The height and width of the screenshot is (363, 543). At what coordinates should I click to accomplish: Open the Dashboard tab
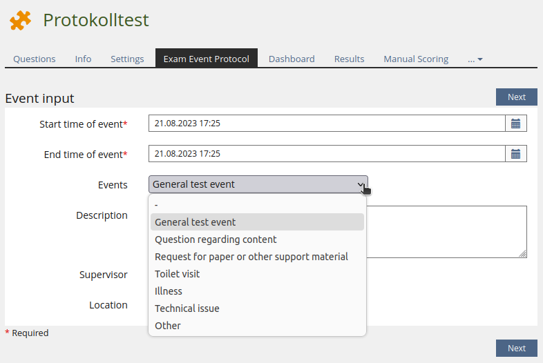point(292,59)
